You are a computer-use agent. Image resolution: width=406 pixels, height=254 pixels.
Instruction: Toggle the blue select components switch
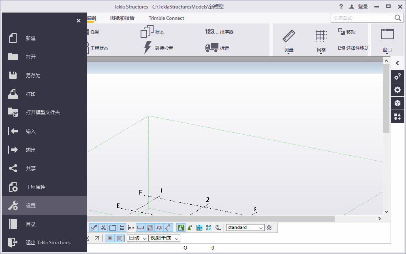[199, 228]
